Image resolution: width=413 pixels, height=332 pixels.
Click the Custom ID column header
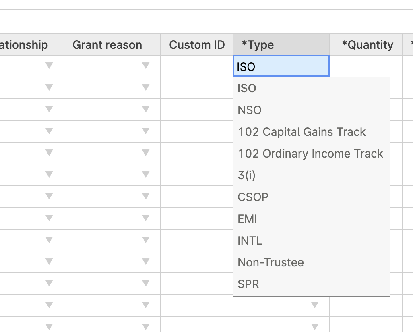(x=197, y=45)
